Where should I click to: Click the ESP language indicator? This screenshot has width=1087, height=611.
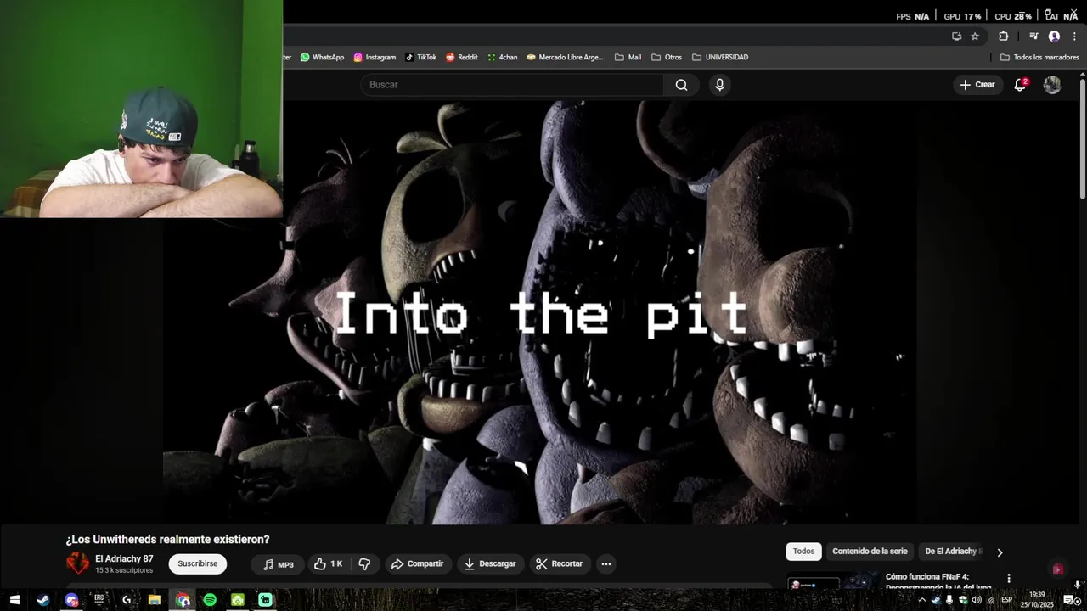1007,600
